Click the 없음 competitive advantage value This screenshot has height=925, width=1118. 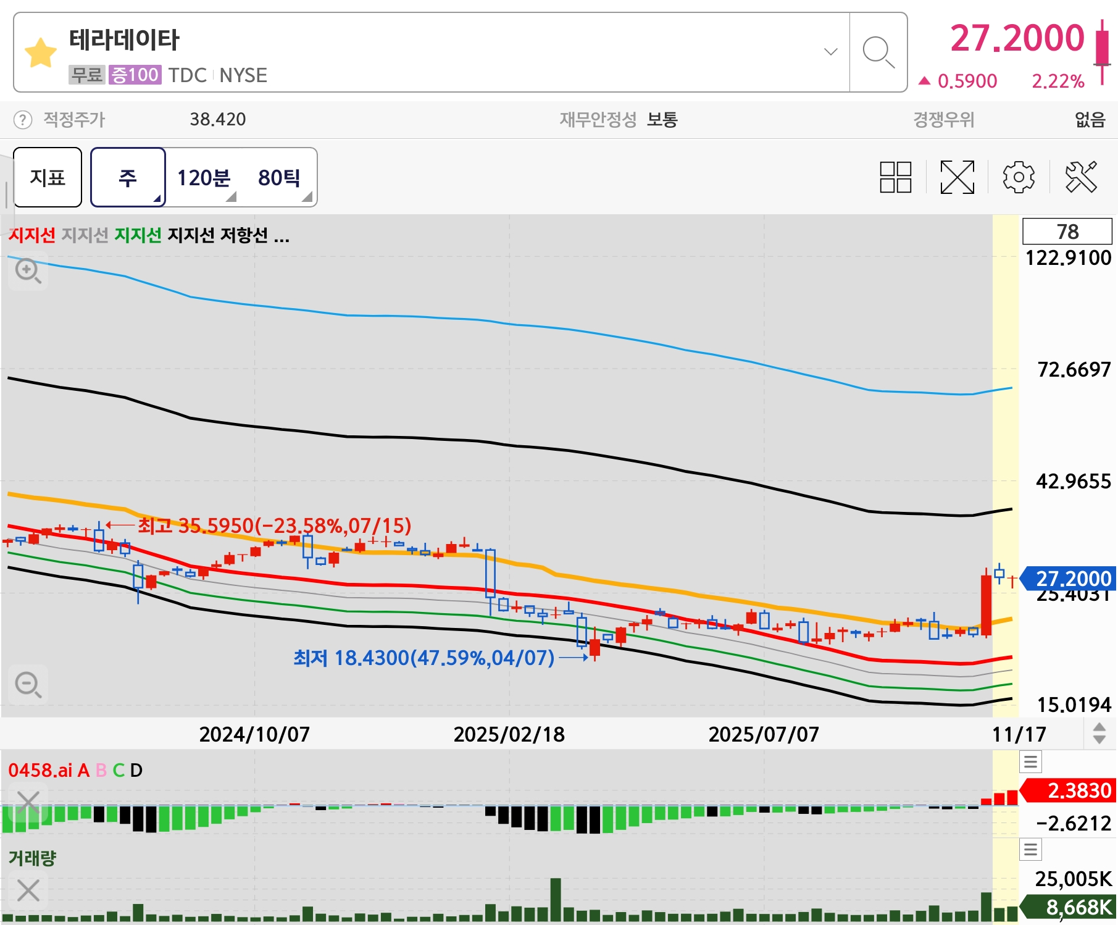[1090, 119]
